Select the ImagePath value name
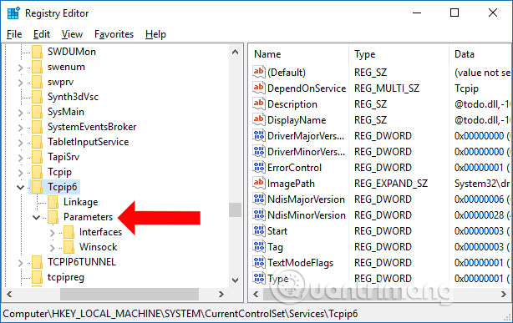513x323 pixels. [x=291, y=184]
